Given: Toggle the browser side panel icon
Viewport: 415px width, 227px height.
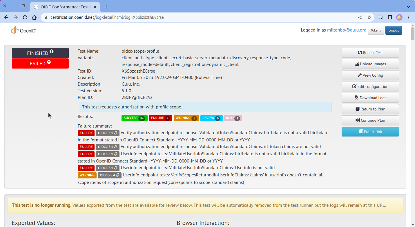Looking at the screenshot, I should tap(390, 17).
